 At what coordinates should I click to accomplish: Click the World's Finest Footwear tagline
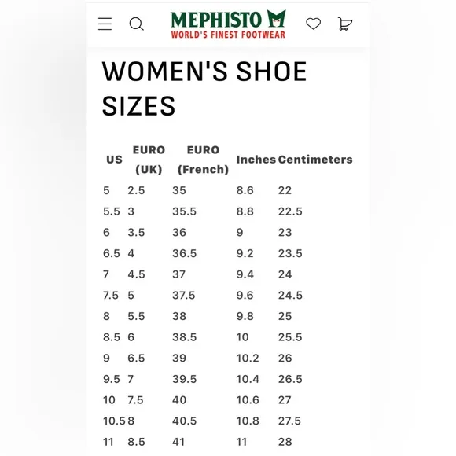coord(228,35)
